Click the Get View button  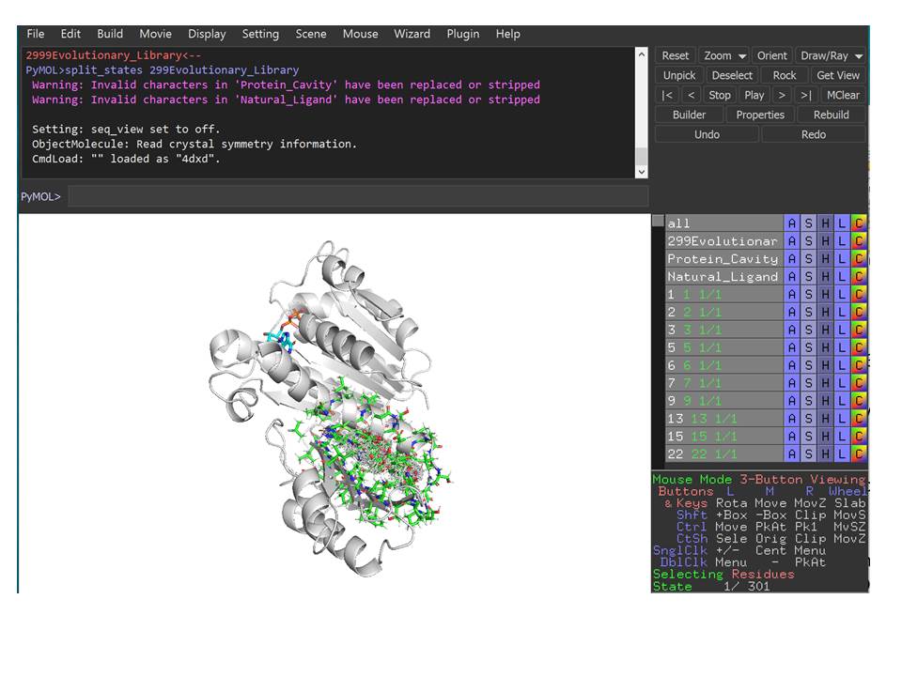pos(837,75)
